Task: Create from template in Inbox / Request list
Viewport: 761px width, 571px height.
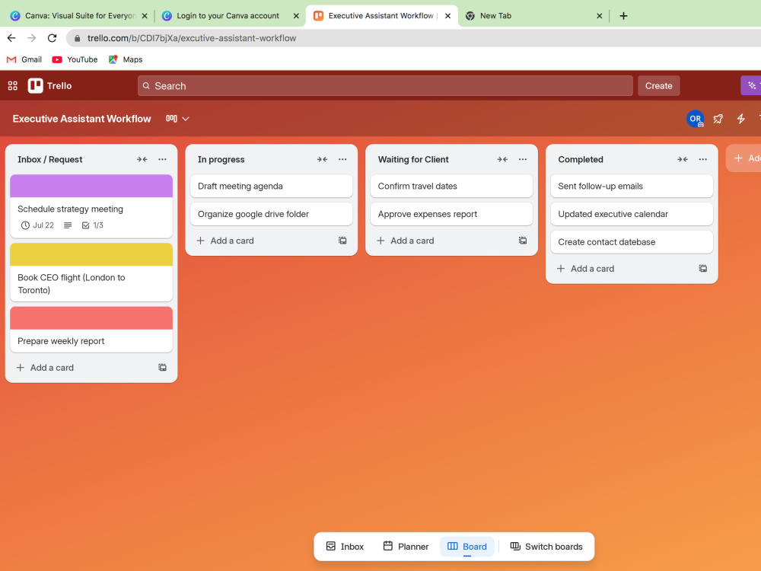Action: click(163, 368)
